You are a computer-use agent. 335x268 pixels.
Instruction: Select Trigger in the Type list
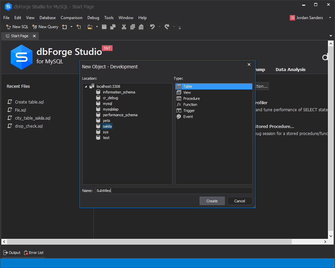click(189, 111)
